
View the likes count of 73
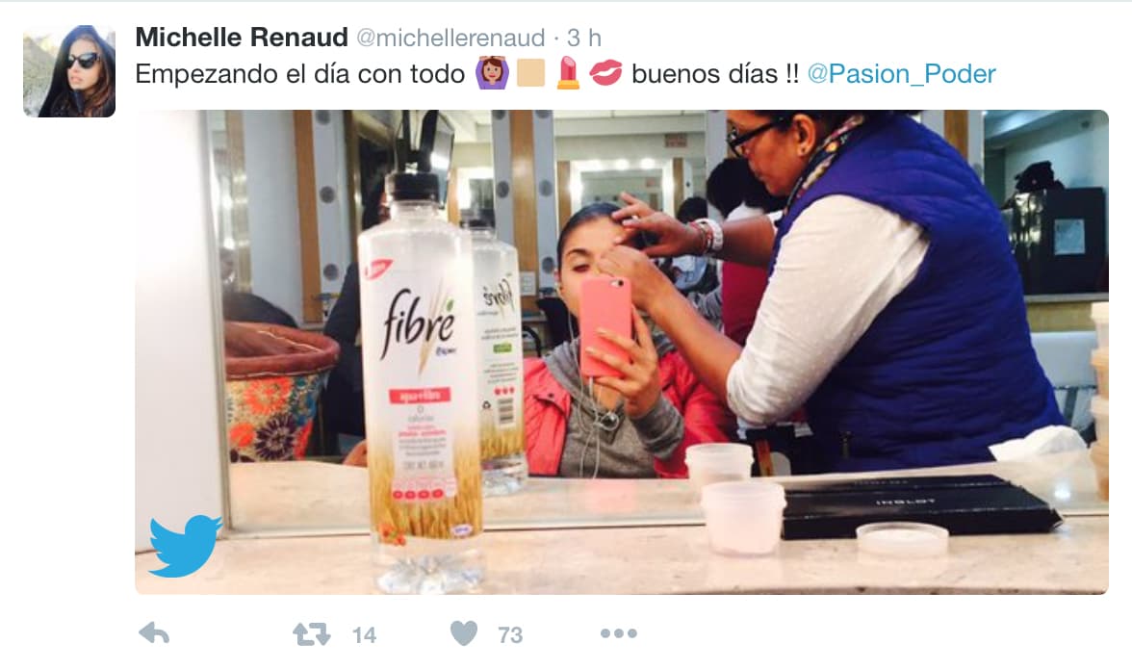tap(510, 634)
